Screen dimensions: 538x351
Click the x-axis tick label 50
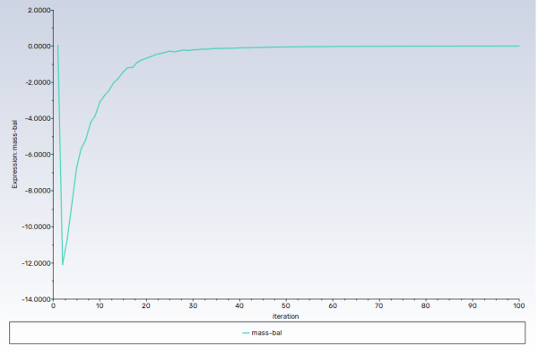(x=286, y=305)
